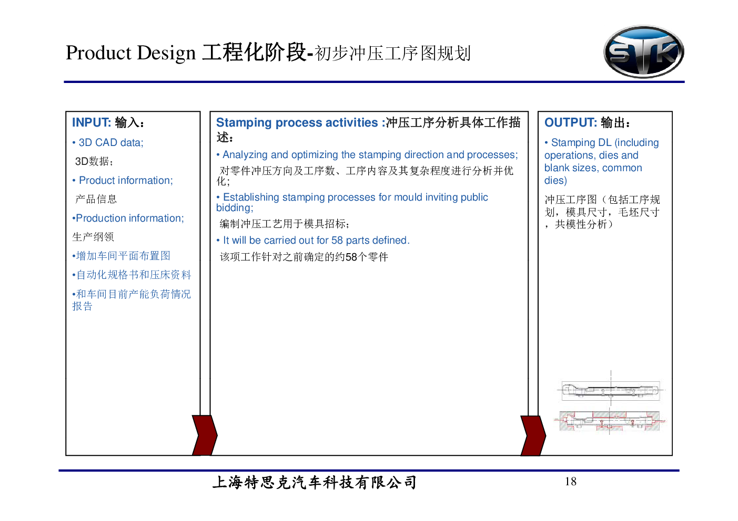Select the '增加车间平面布置图' bullet
This screenshot has height=521, width=738.
(x=122, y=256)
